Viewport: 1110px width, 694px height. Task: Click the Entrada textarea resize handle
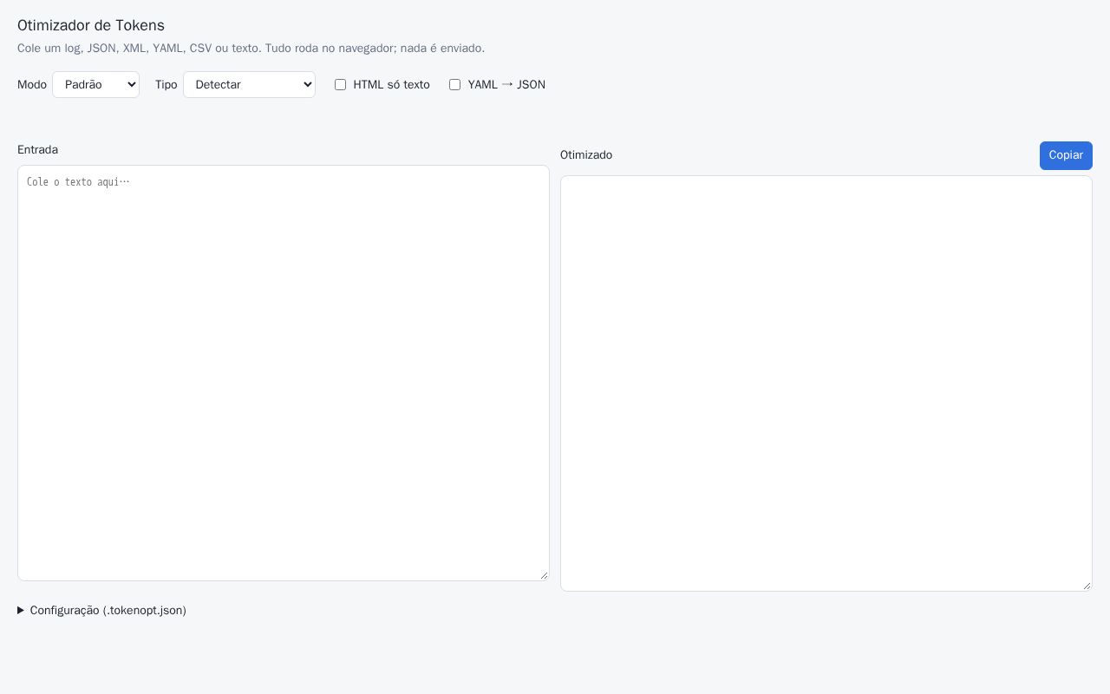coord(544,575)
